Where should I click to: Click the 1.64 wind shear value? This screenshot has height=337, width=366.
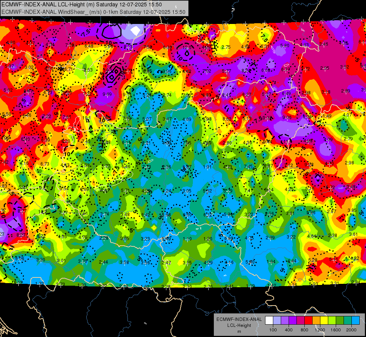pyautogui.click(x=271, y=261)
